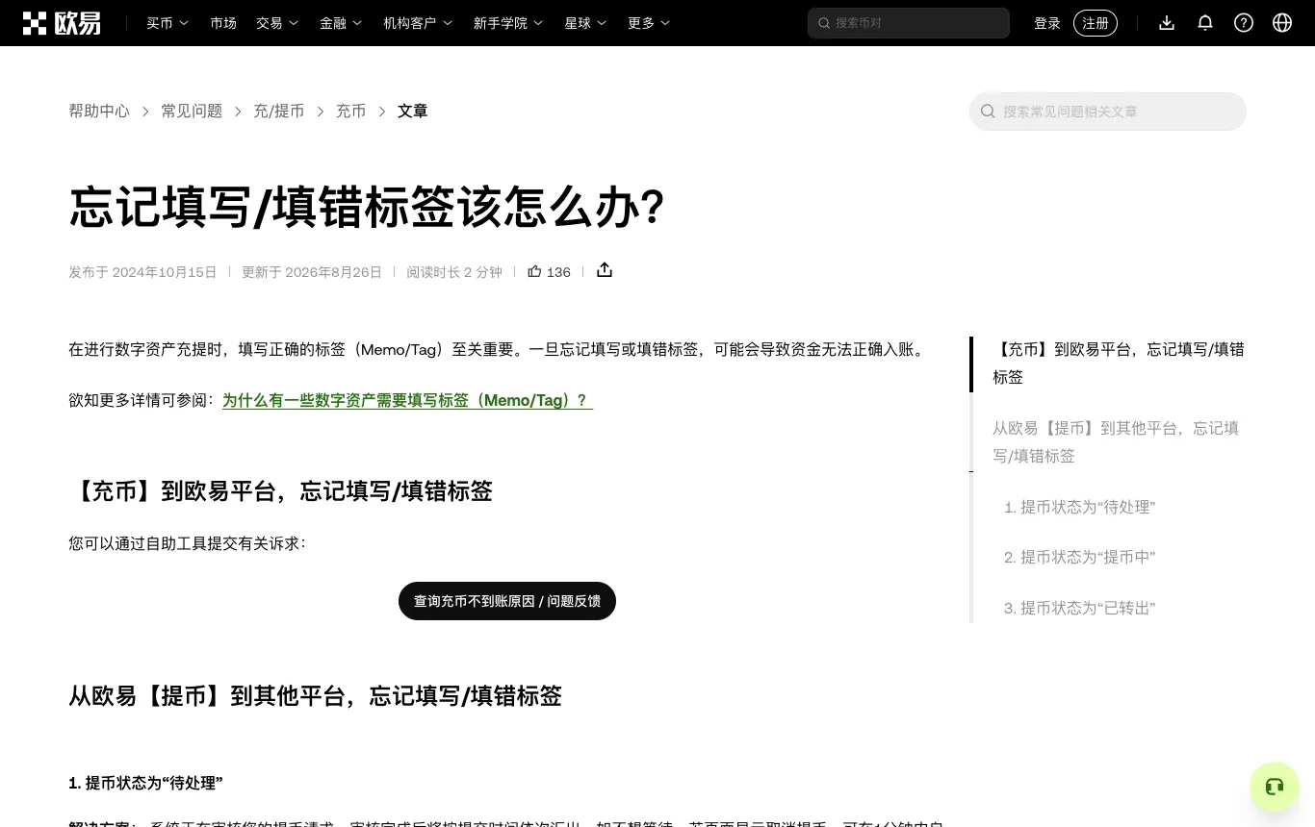Image resolution: width=1315 pixels, height=827 pixels.
Task: Jump to 3. 提币状态为“已转出” in contents
Action: coord(1079,608)
